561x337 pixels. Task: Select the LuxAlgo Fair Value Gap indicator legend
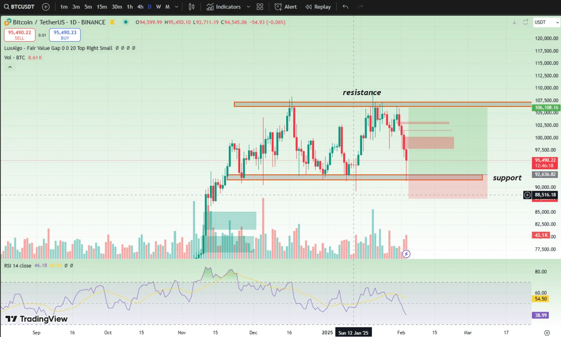click(58, 48)
